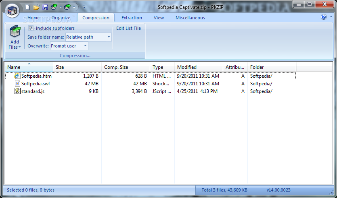Toggle the Include subfolders checkbox
The image size is (337, 198).
tap(31, 28)
